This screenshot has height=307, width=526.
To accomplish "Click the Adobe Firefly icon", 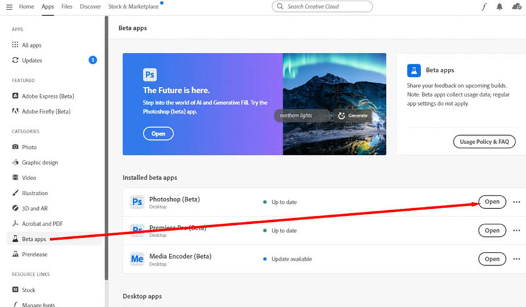I will (15, 111).
